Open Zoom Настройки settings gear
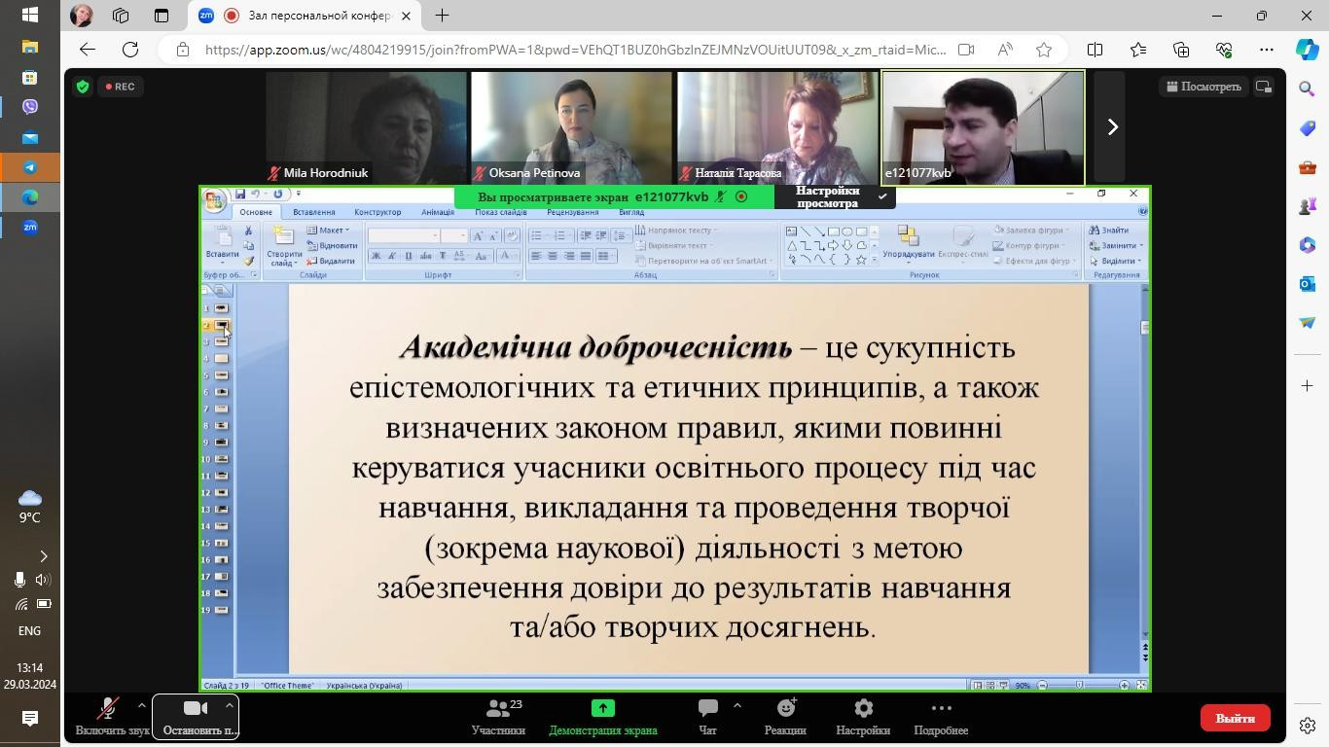1329x747 pixels. [x=863, y=718]
